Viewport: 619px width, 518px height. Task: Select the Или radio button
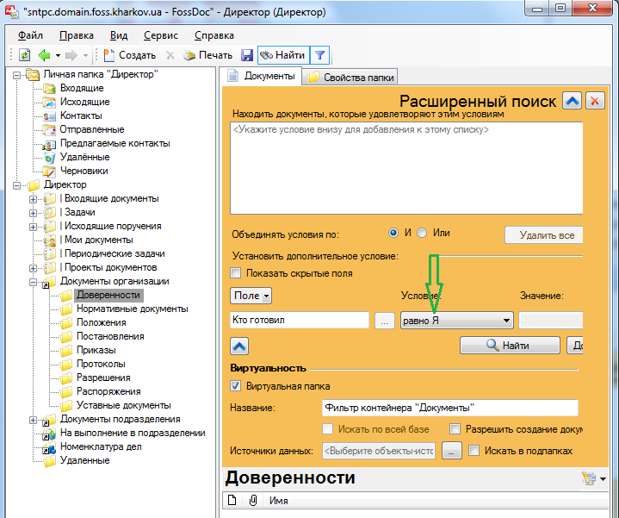click(x=422, y=233)
